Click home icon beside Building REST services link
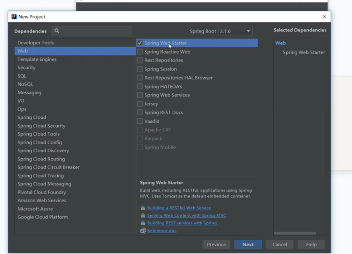 [143, 223]
